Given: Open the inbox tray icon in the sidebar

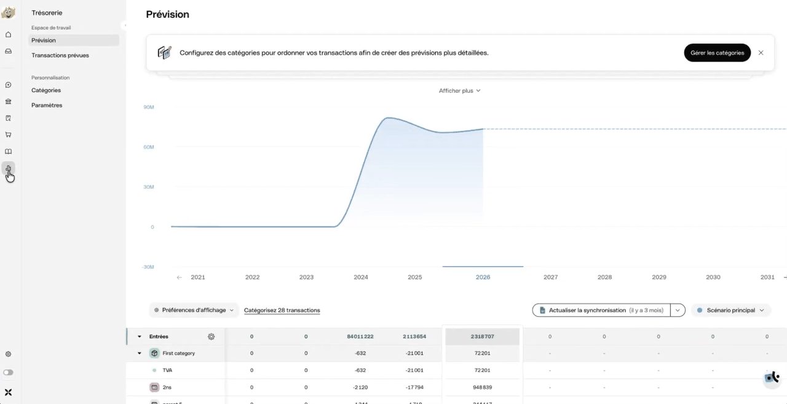Looking at the screenshot, I should [9, 51].
